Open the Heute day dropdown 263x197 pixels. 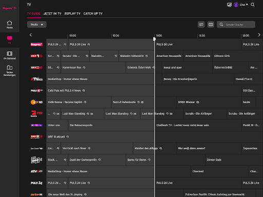(x=36, y=25)
